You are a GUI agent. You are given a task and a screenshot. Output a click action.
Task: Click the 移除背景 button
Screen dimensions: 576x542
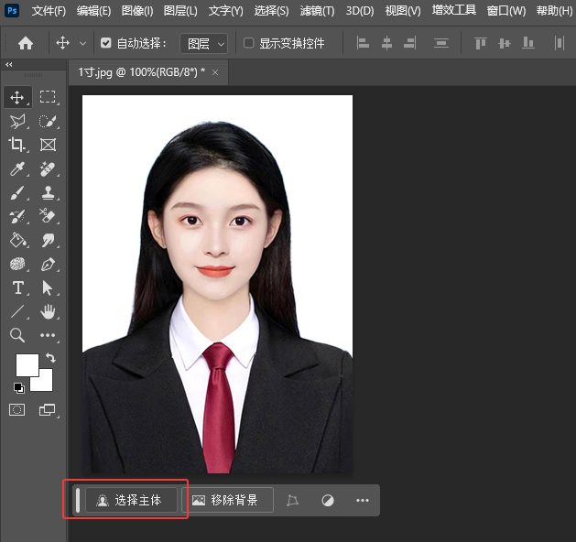coord(226,500)
